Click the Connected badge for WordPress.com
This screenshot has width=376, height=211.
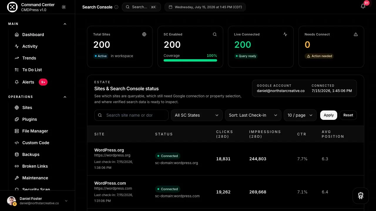(x=167, y=189)
